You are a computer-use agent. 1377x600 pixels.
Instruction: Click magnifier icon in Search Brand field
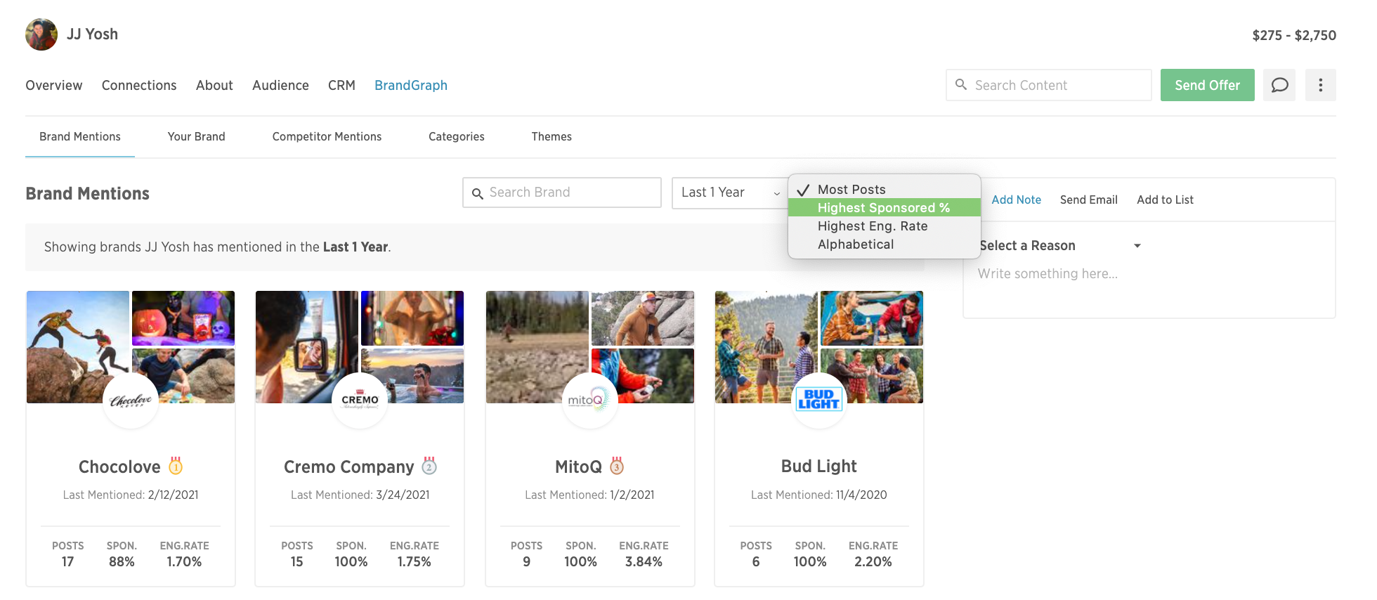(477, 193)
